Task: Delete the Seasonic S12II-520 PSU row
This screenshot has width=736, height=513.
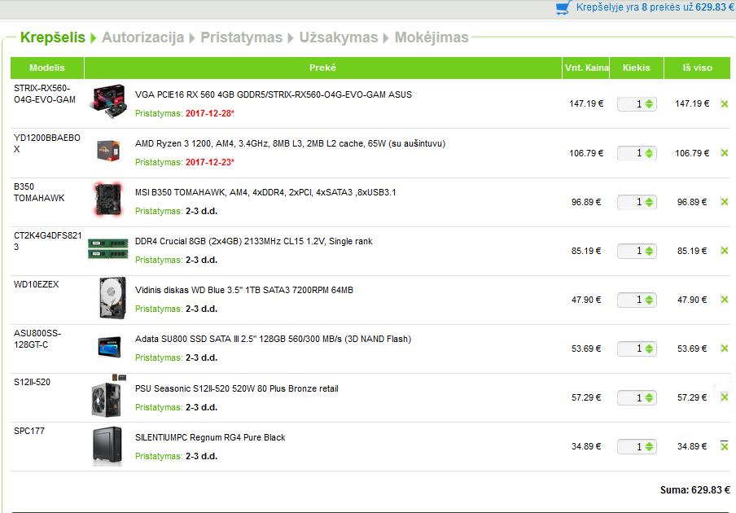Action: click(x=725, y=397)
